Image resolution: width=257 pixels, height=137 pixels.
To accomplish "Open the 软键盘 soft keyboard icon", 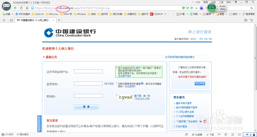I will click(109, 84).
